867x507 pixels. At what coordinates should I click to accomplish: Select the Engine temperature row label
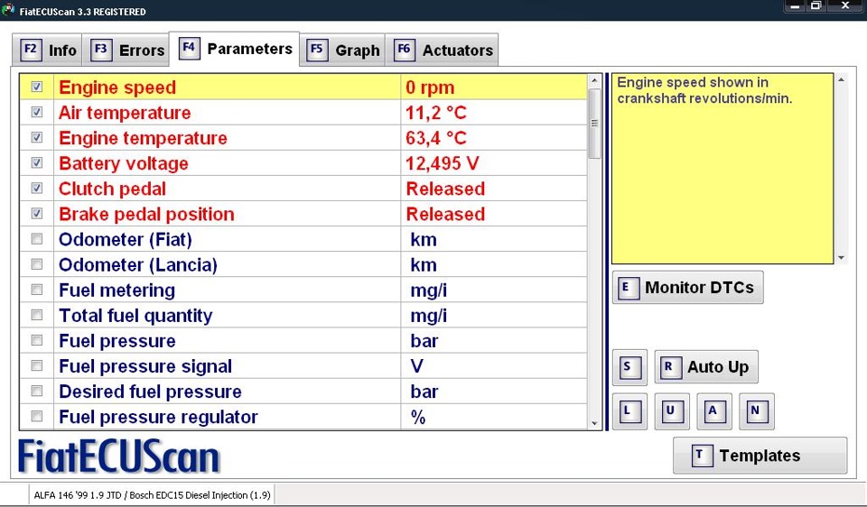[x=143, y=138]
